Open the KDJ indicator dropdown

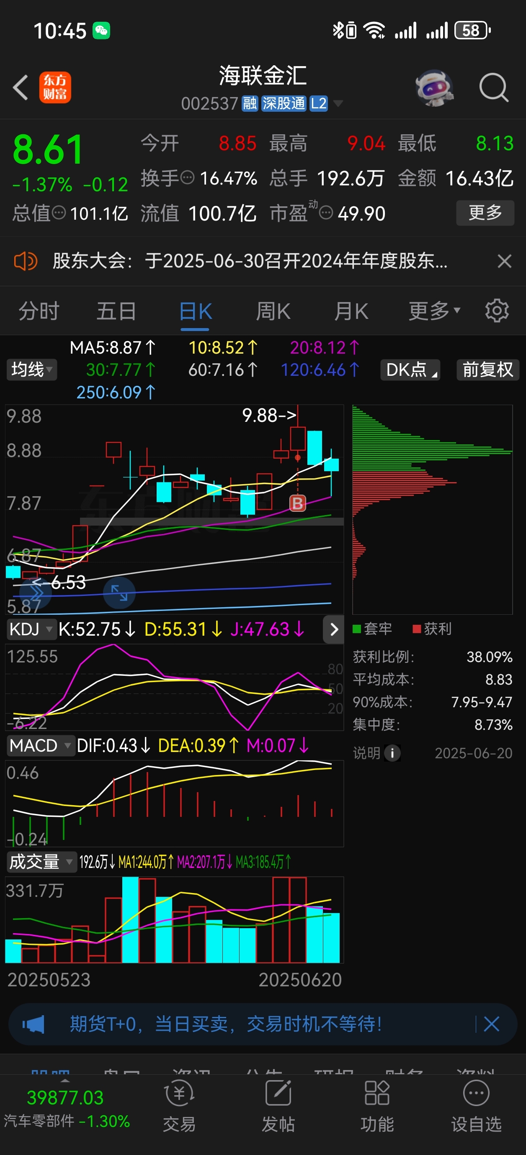tap(31, 629)
